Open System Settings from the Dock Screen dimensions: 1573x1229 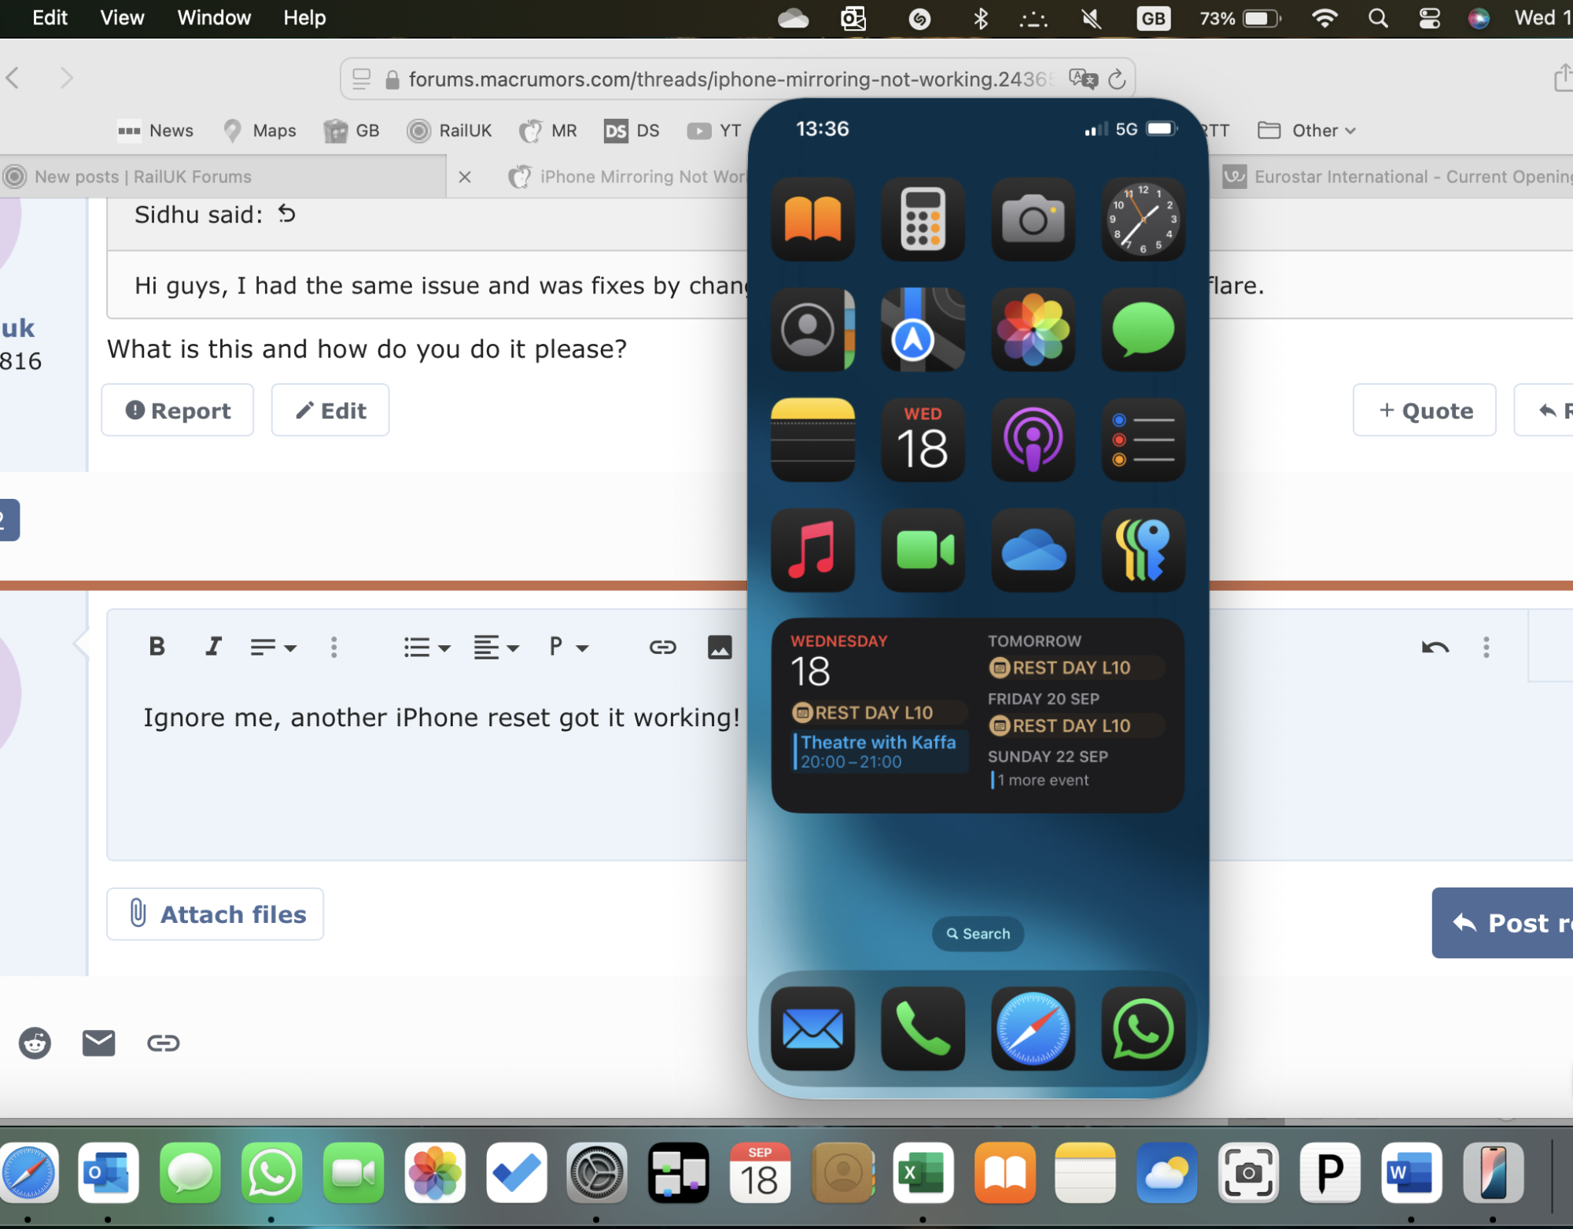[x=597, y=1173]
